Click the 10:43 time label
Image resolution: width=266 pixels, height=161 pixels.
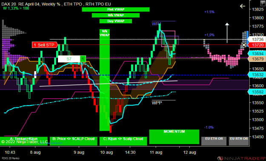pos(10,153)
